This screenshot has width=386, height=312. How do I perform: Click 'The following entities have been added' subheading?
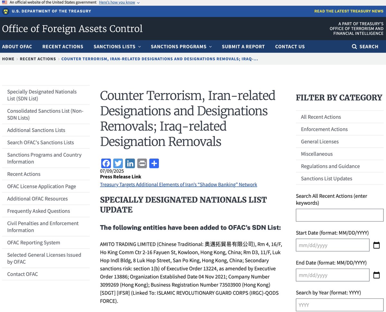point(190,227)
